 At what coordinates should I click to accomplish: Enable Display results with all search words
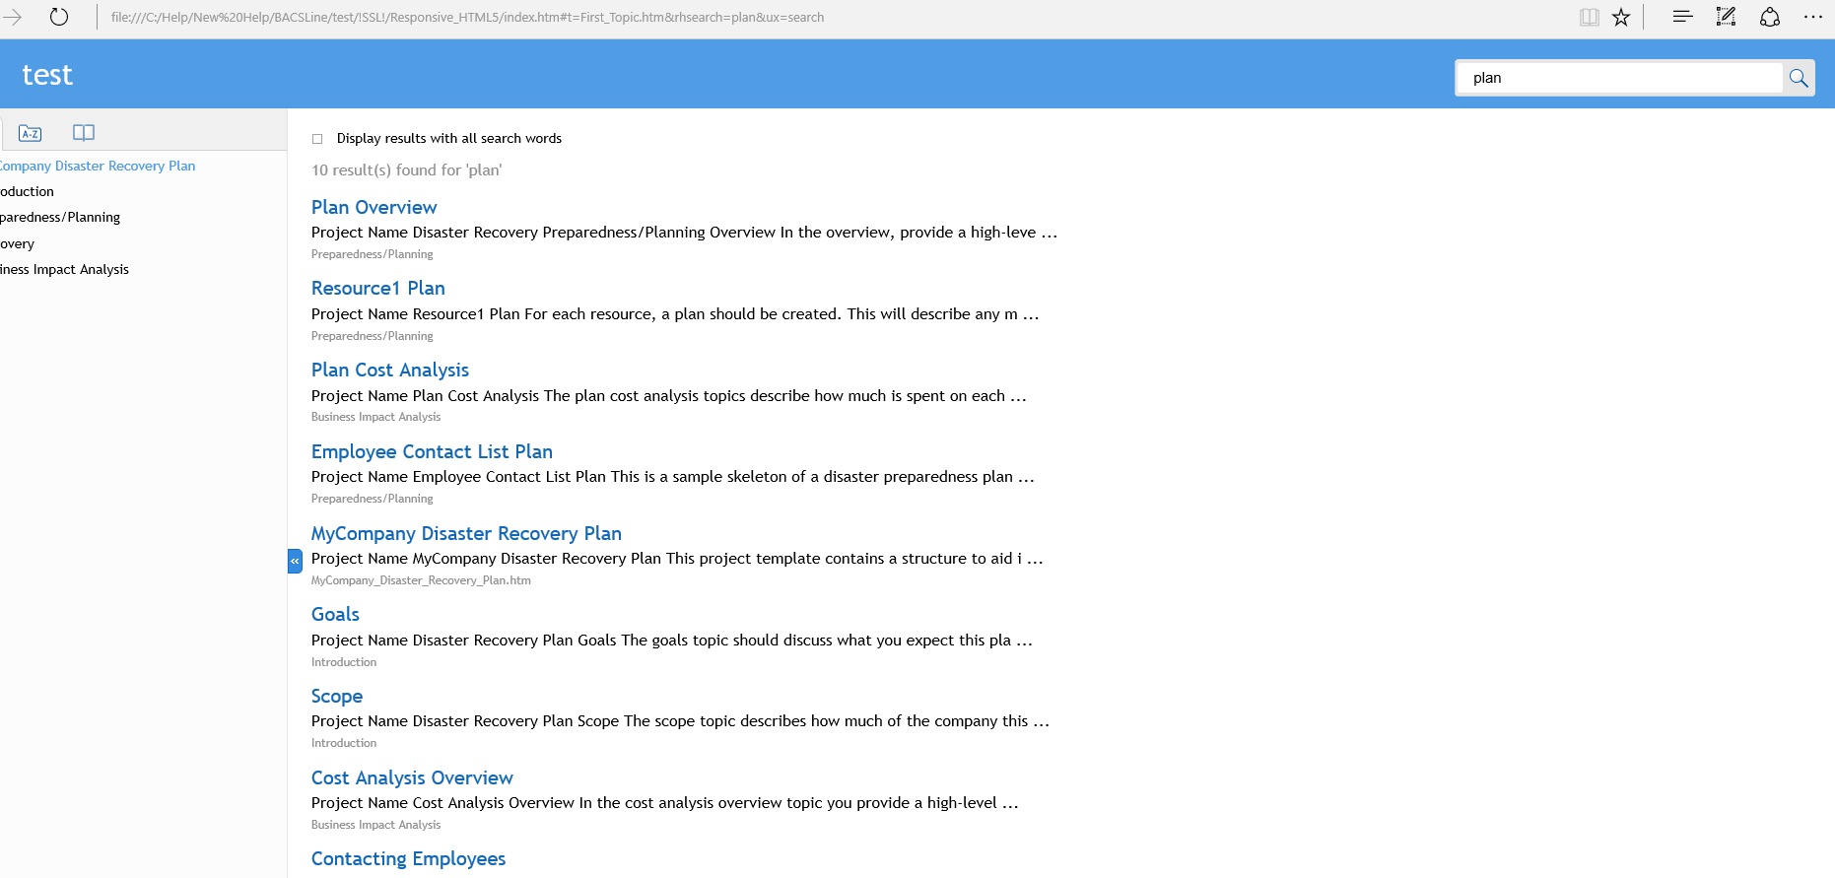(x=317, y=139)
